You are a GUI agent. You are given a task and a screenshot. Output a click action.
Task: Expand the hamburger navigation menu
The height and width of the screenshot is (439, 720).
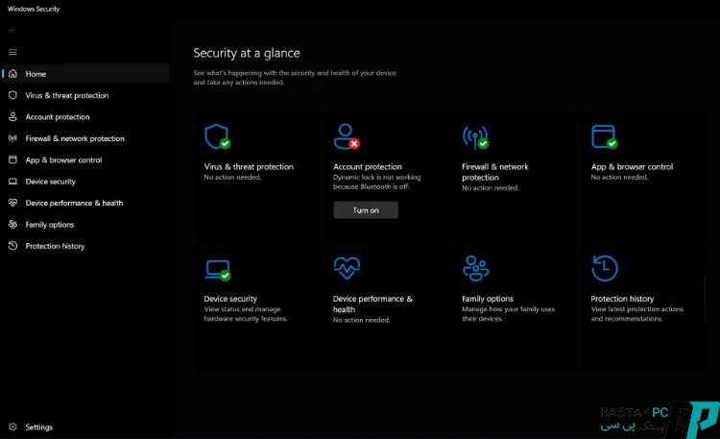pyautogui.click(x=12, y=52)
